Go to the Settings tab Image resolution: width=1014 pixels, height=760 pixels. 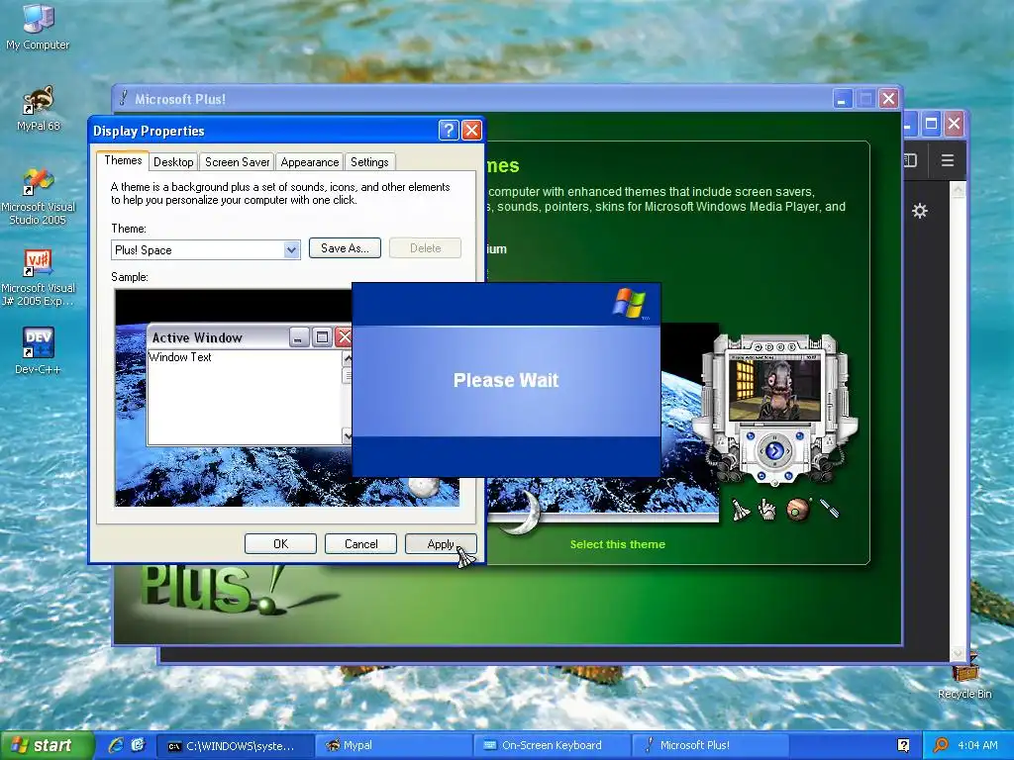(x=369, y=162)
